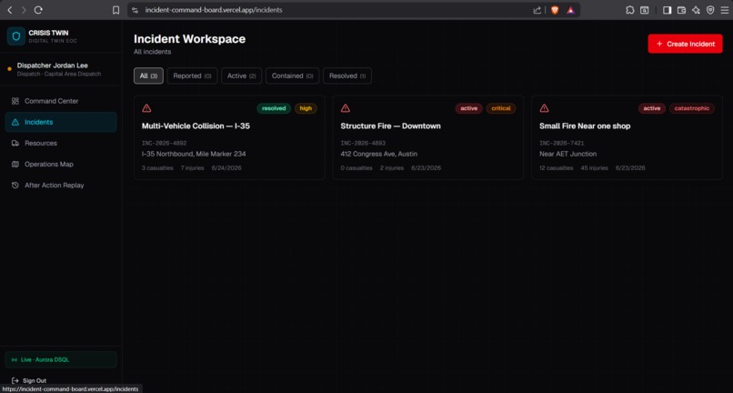This screenshot has height=393, width=733.
Task: Click warning icon on Multi-Vehicle Collision card
Action: tap(146, 108)
